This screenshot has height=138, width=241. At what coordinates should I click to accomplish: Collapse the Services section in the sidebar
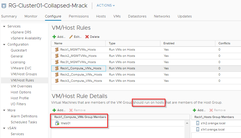[x=4, y=27]
